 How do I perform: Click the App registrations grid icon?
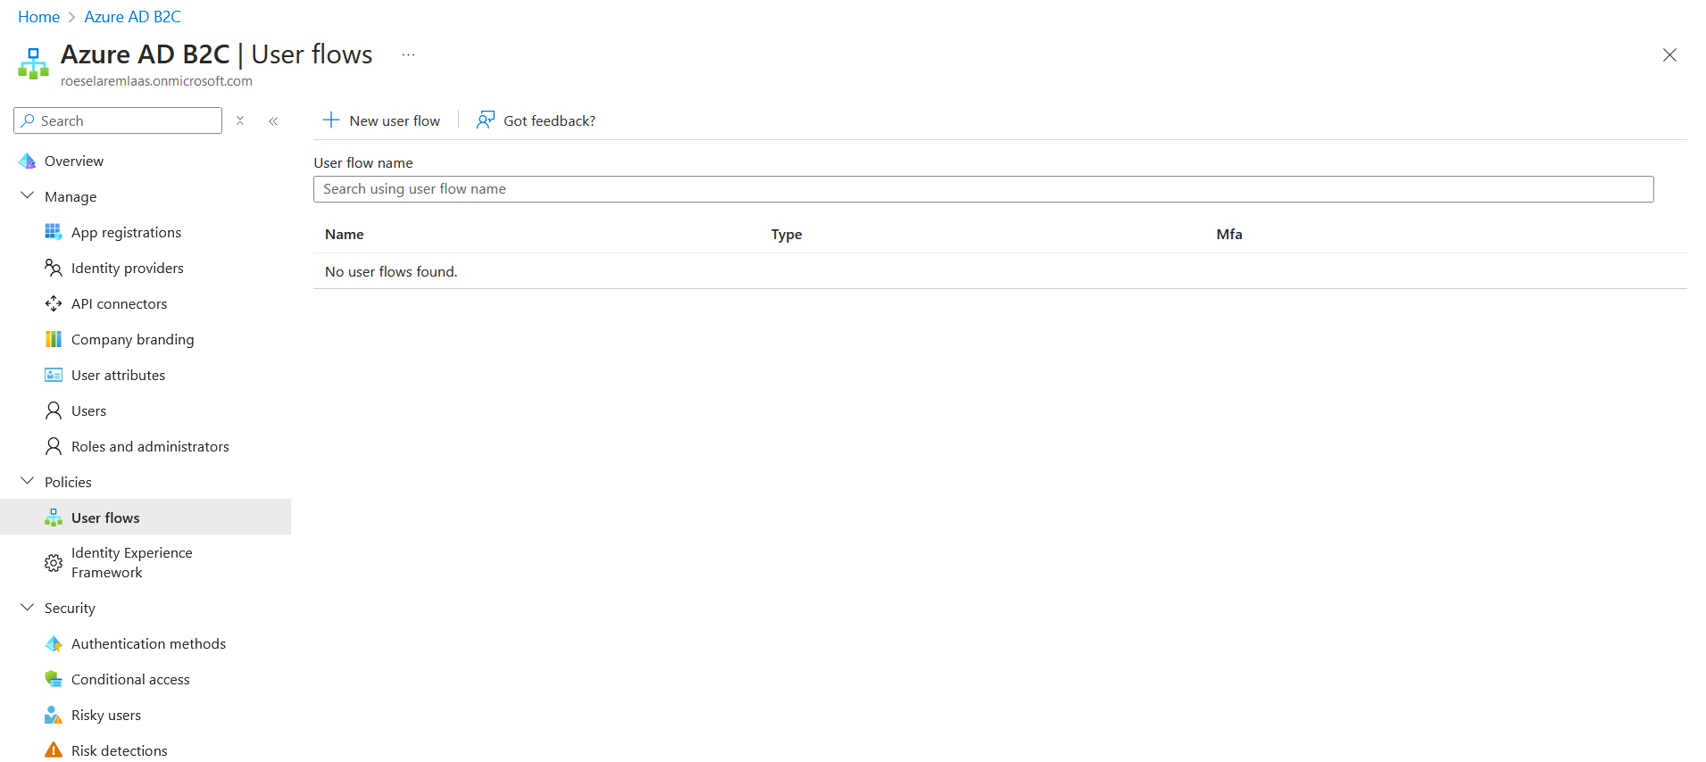coord(54,232)
